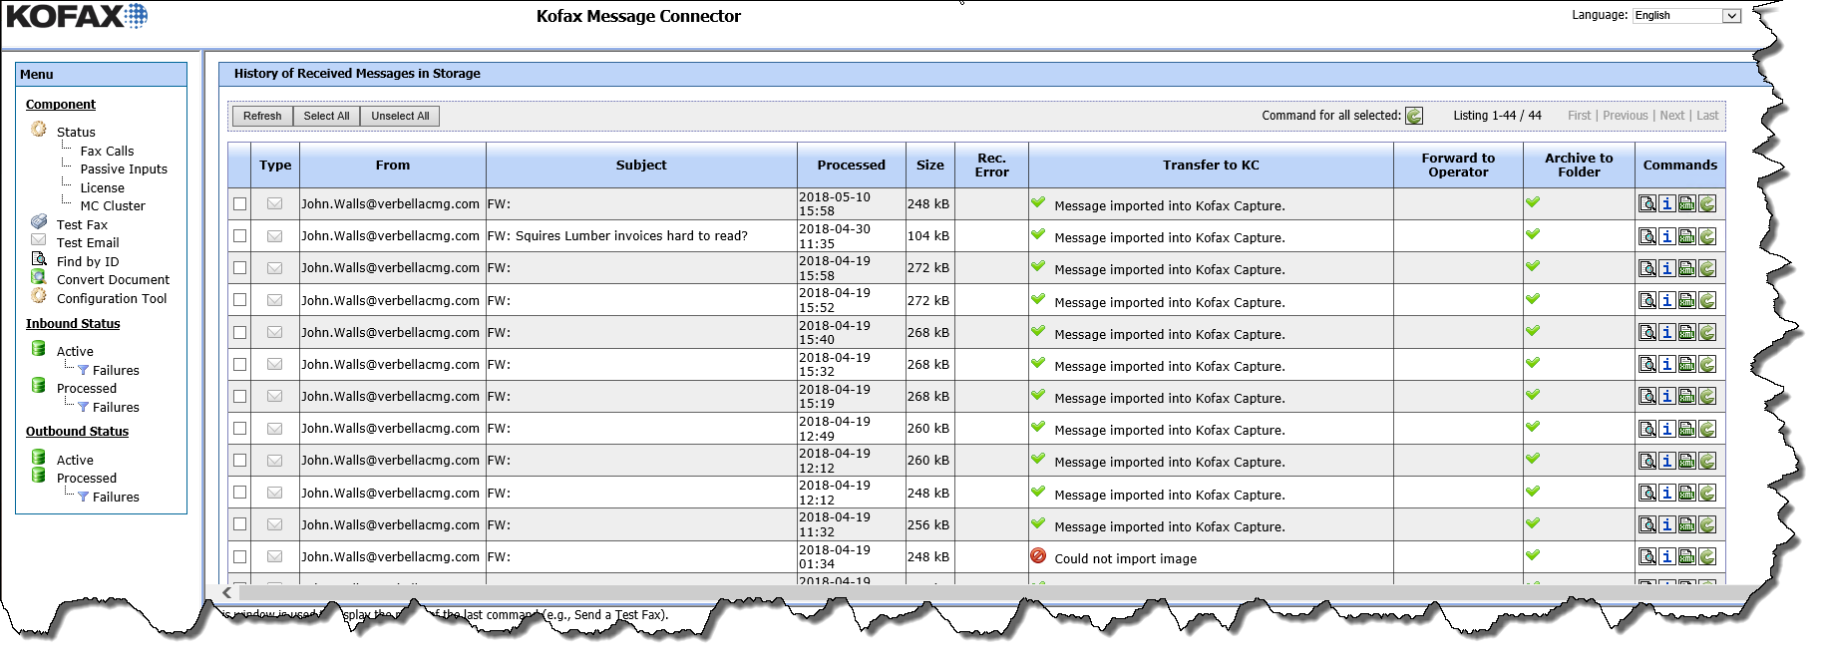Image resolution: width=1826 pixels, height=672 pixels.
Task: Open Failures under Inbound Active
Action: (116, 371)
